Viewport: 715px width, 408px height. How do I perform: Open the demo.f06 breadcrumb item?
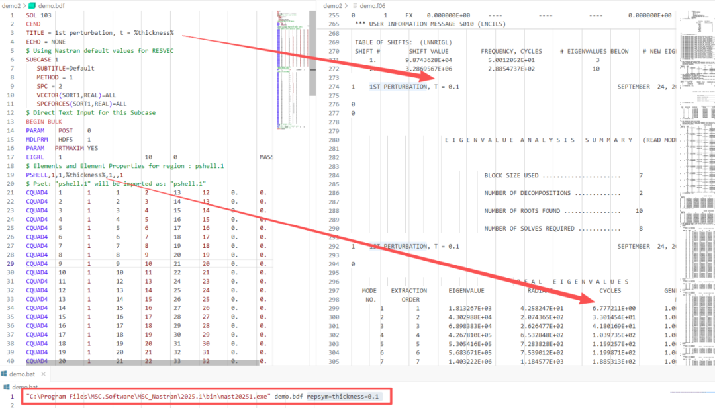pos(372,5)
